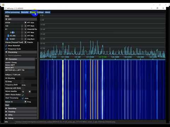This screenshot has height=127, width=170.
Task: Switch to Offline processing tab
Action: [x=12, y=12]
